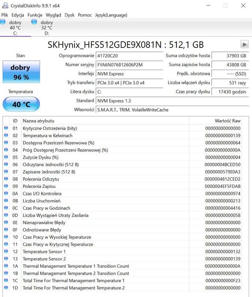This screenshot has width=252, height=297.
Task: Close the CrystalDiskInfo window
Action: 243,6
